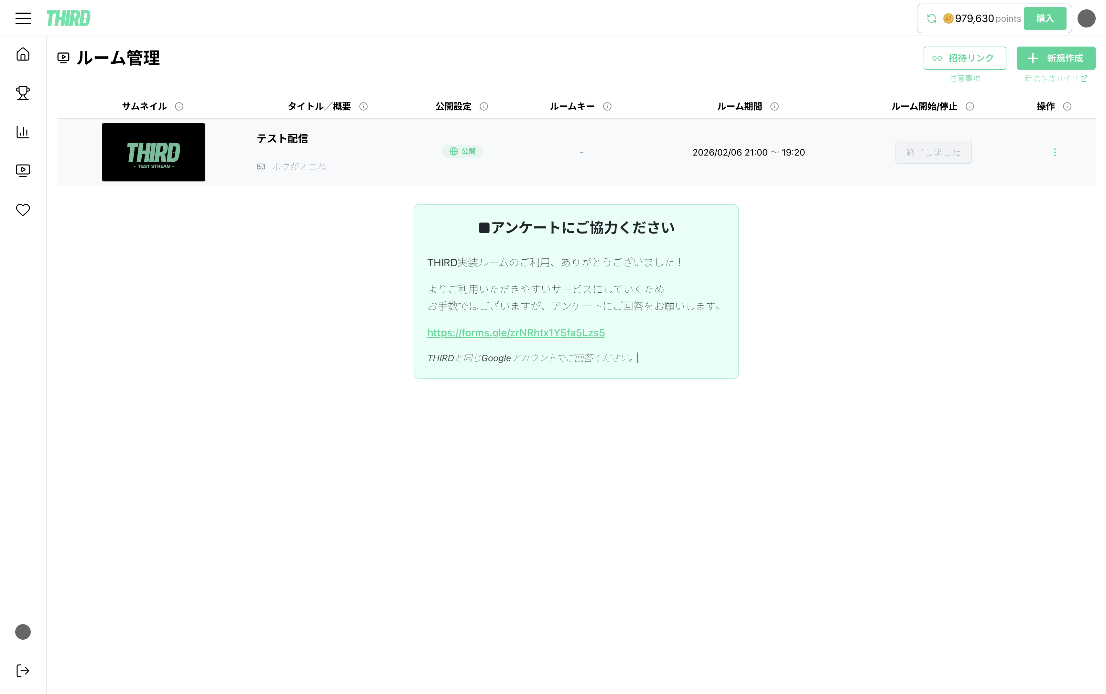This screenshot has height=694, width=1106.
Task: Click the 新規作成 button
Action: tap(1056, 58)
